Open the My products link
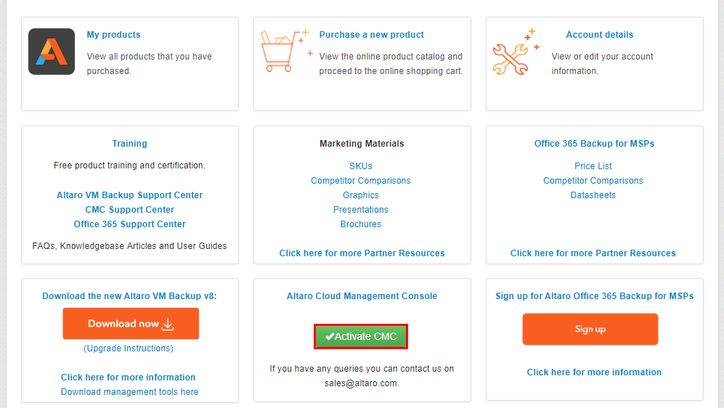 click(113, 35)
